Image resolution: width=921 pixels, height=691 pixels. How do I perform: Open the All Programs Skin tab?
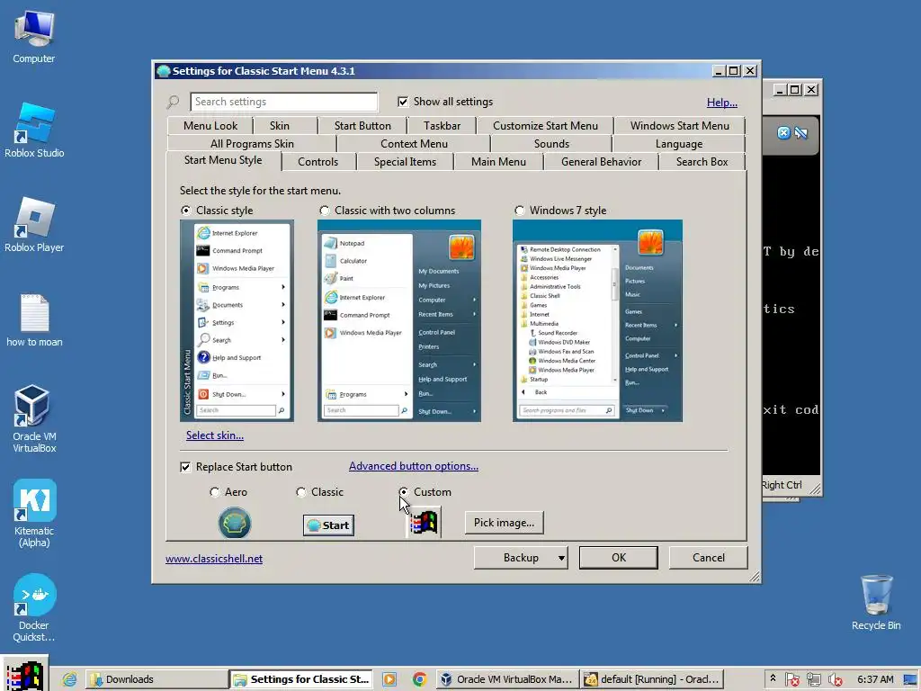252,144
